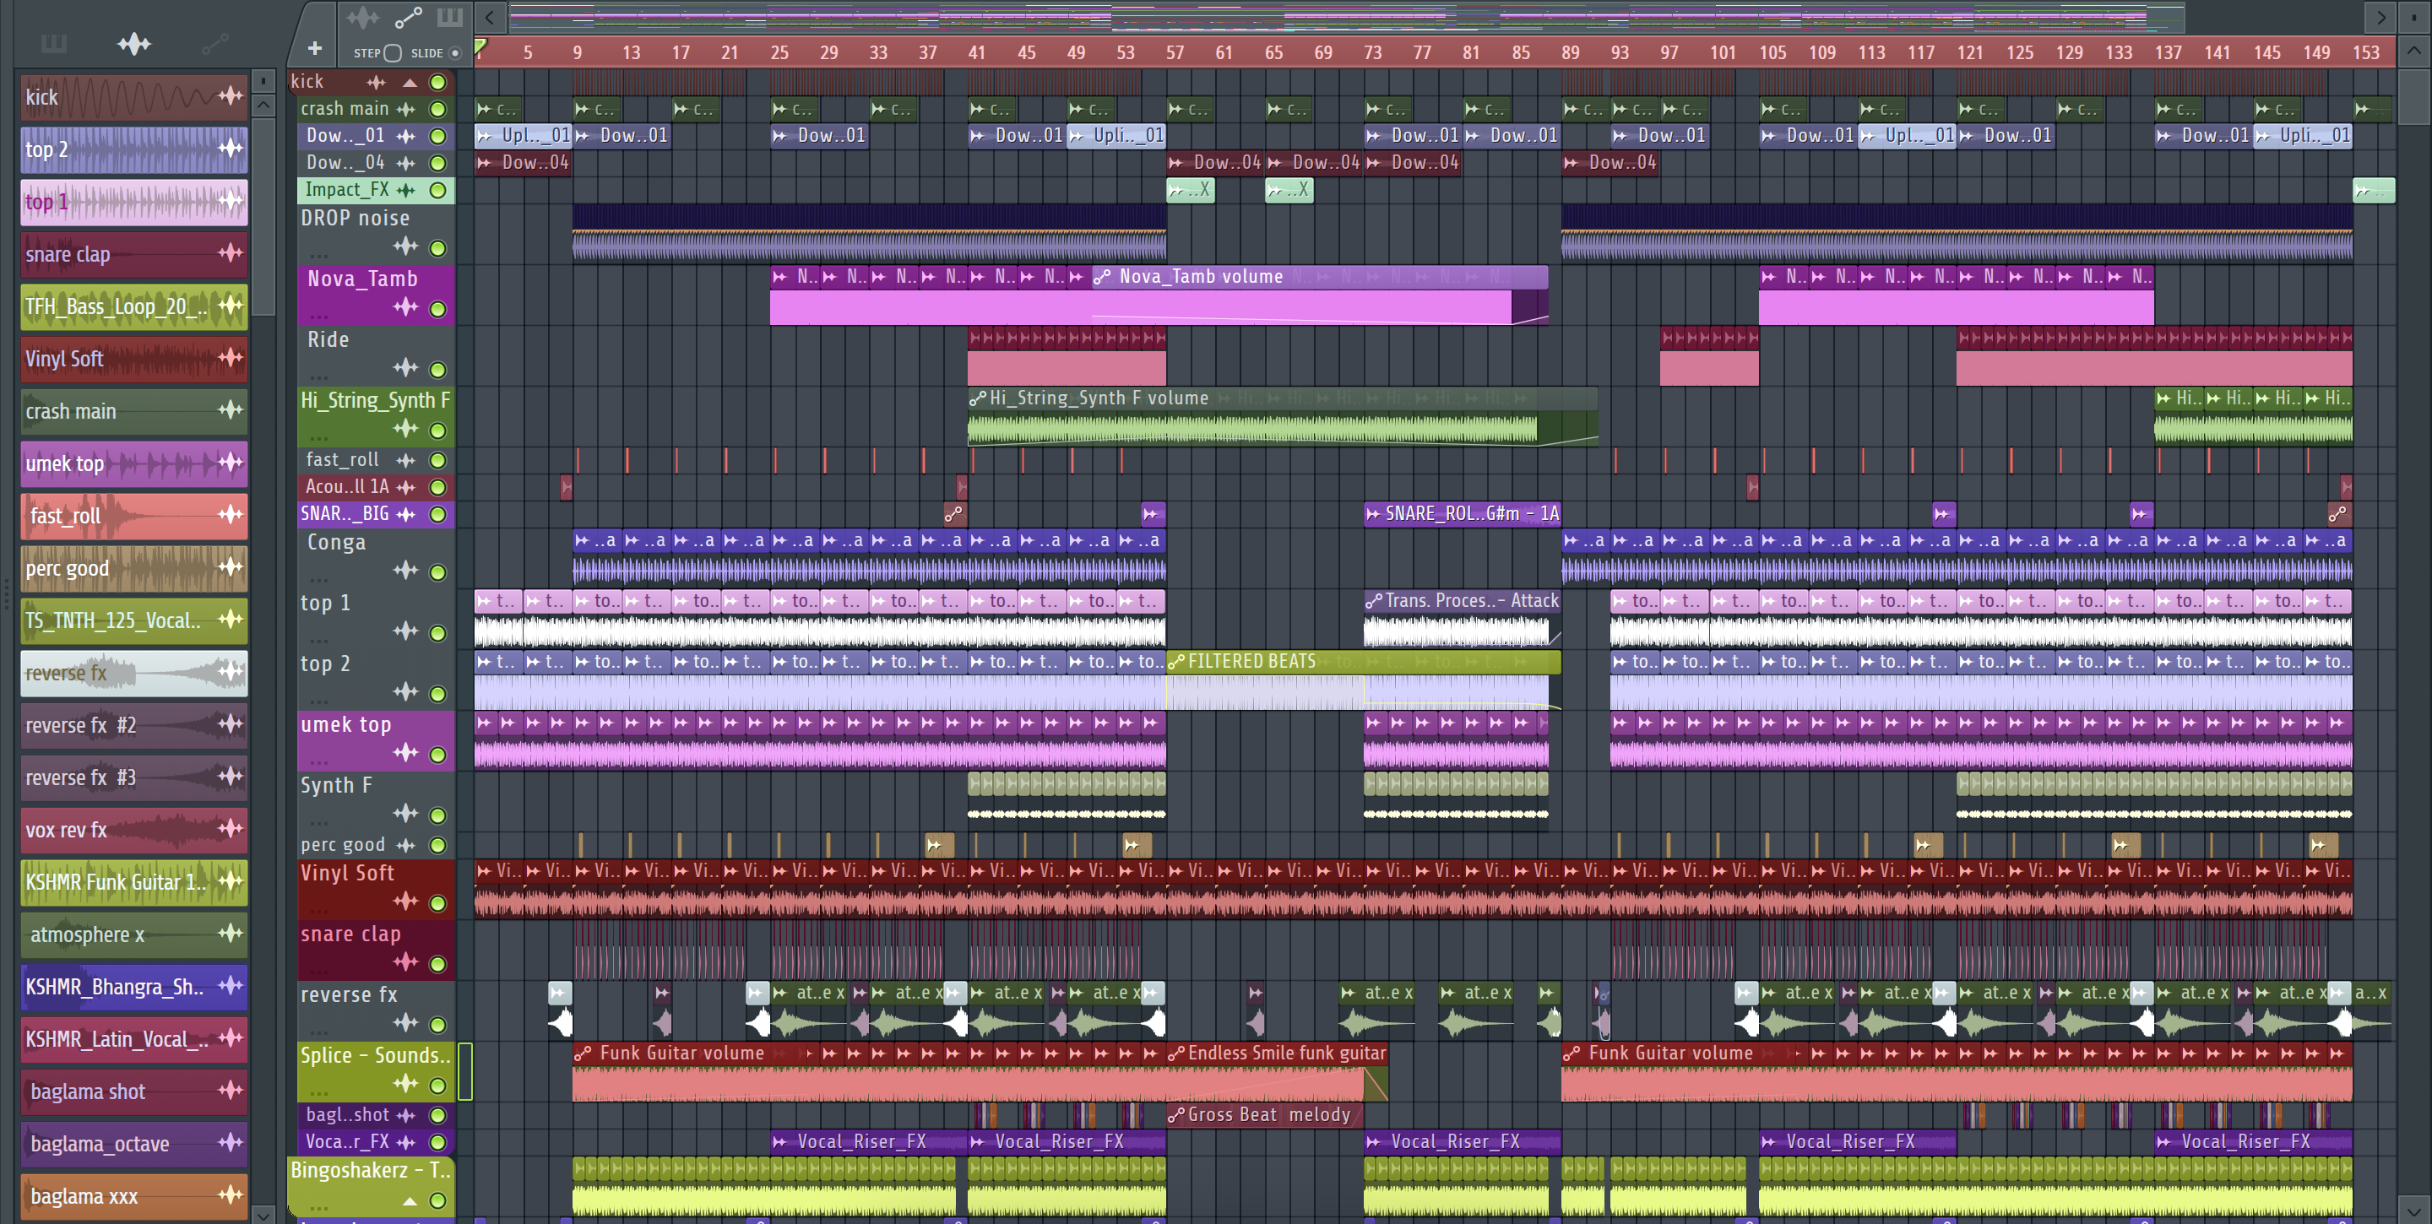The width and height of the screenshot is (2432, 1224).
Task: Click the picker panel scrollbar thumb
Action: [x=264, y=216]
